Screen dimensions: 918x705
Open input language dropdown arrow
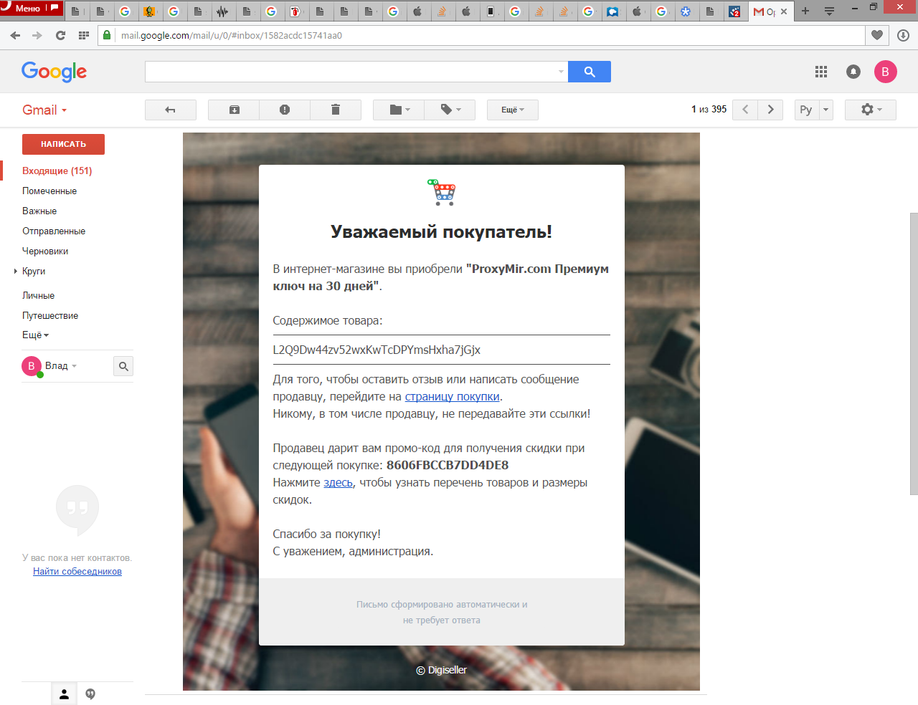pos(825,110)
